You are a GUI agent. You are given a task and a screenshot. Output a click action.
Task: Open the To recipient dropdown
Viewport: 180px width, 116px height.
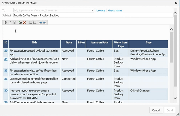tap(92, 10)
